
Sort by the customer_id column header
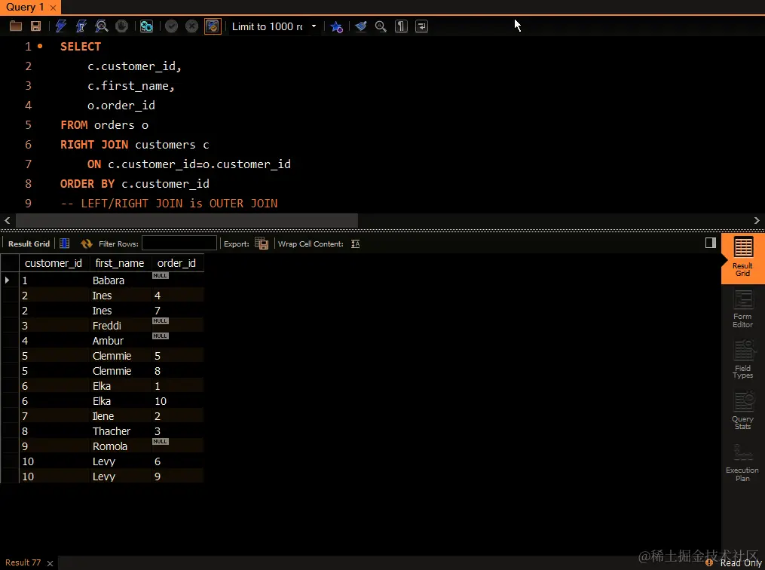(x=54, y=263)
